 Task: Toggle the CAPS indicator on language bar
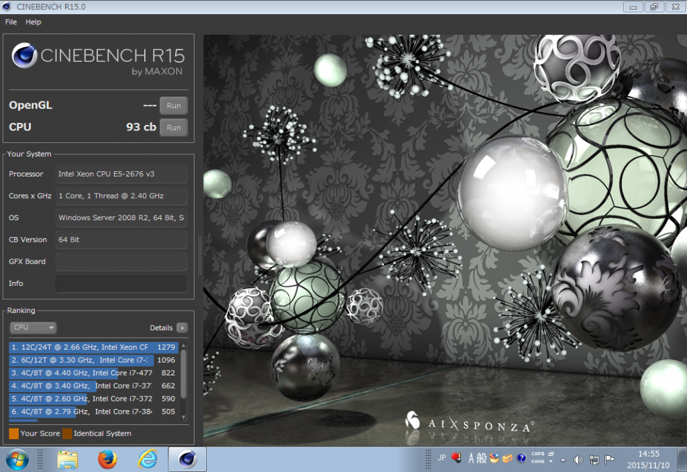click(x=537, y=454)
